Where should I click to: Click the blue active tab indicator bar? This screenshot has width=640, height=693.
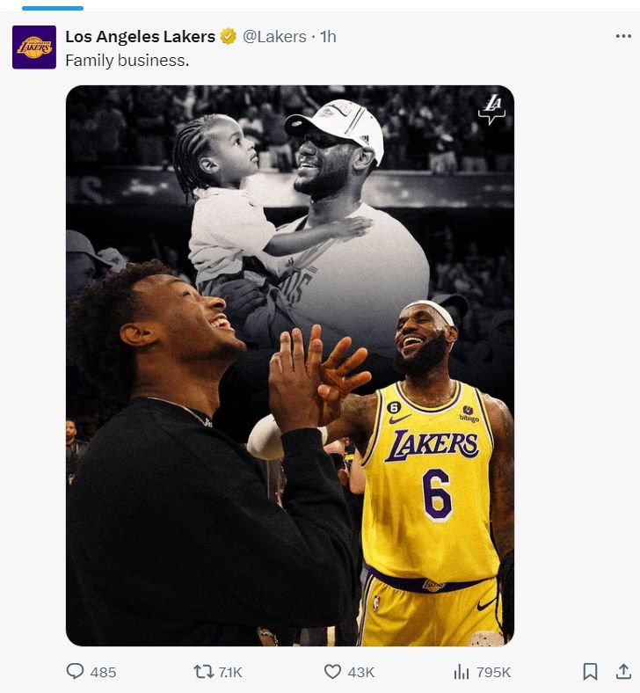click(x=53, y=8)
